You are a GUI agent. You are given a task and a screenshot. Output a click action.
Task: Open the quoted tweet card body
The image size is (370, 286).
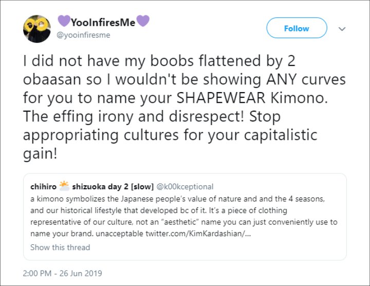tap(185, 217)
